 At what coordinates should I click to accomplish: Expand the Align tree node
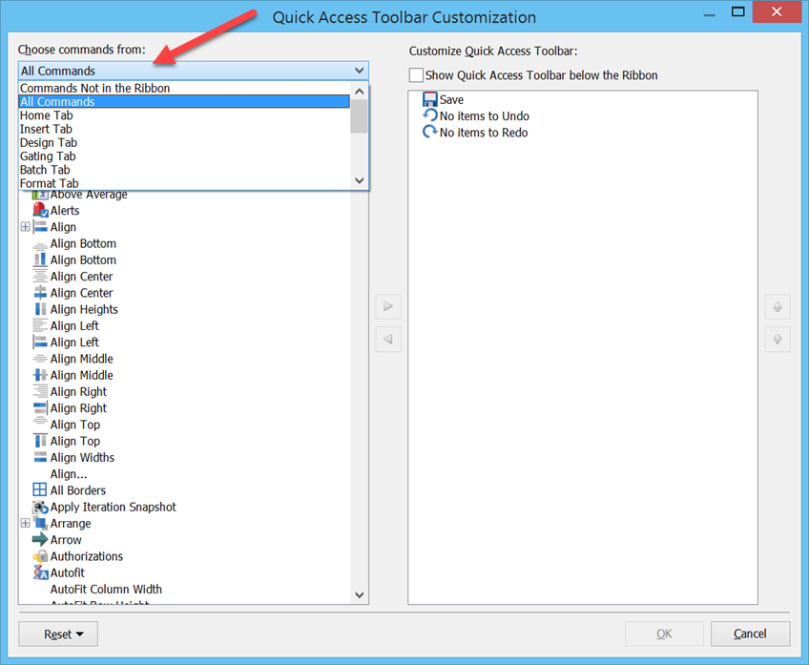(x=25, y=227)
